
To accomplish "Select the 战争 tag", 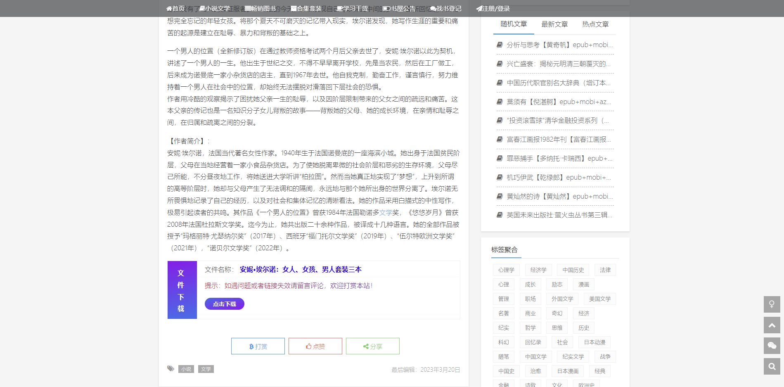I will pos(605,356).
